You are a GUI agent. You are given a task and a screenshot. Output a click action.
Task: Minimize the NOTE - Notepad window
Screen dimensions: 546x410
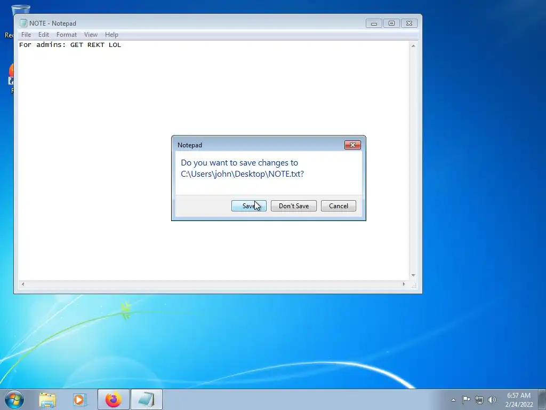pyautogui.click(x=374, y=23)
